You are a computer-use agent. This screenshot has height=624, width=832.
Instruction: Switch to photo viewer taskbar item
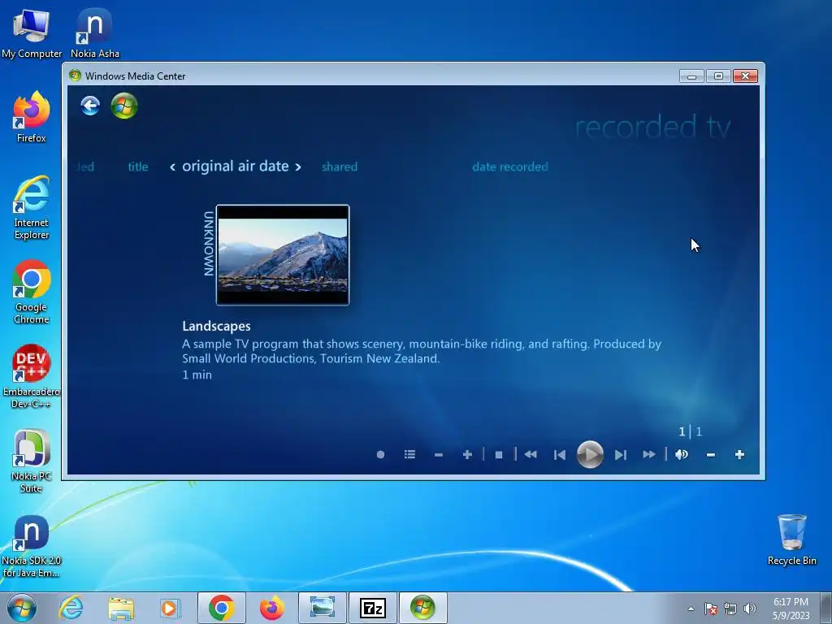[x=322, y=608]
